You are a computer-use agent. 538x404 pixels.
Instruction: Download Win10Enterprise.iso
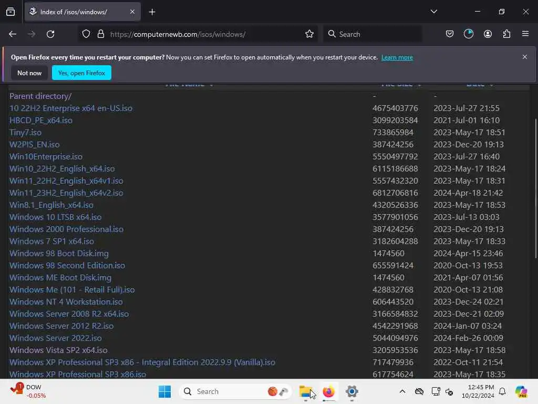46,157
